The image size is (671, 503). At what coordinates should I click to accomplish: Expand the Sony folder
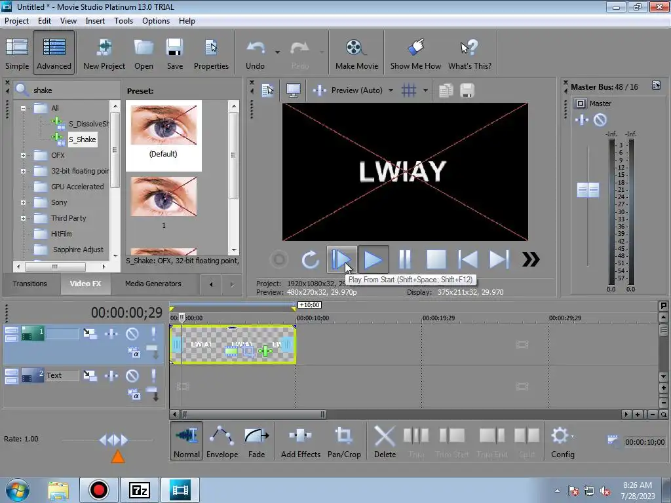coord(24,203)
